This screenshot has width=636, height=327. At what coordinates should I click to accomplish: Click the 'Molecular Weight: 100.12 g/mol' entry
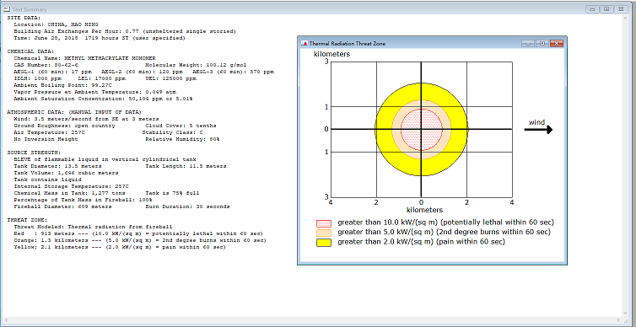[x=196, y=65]
